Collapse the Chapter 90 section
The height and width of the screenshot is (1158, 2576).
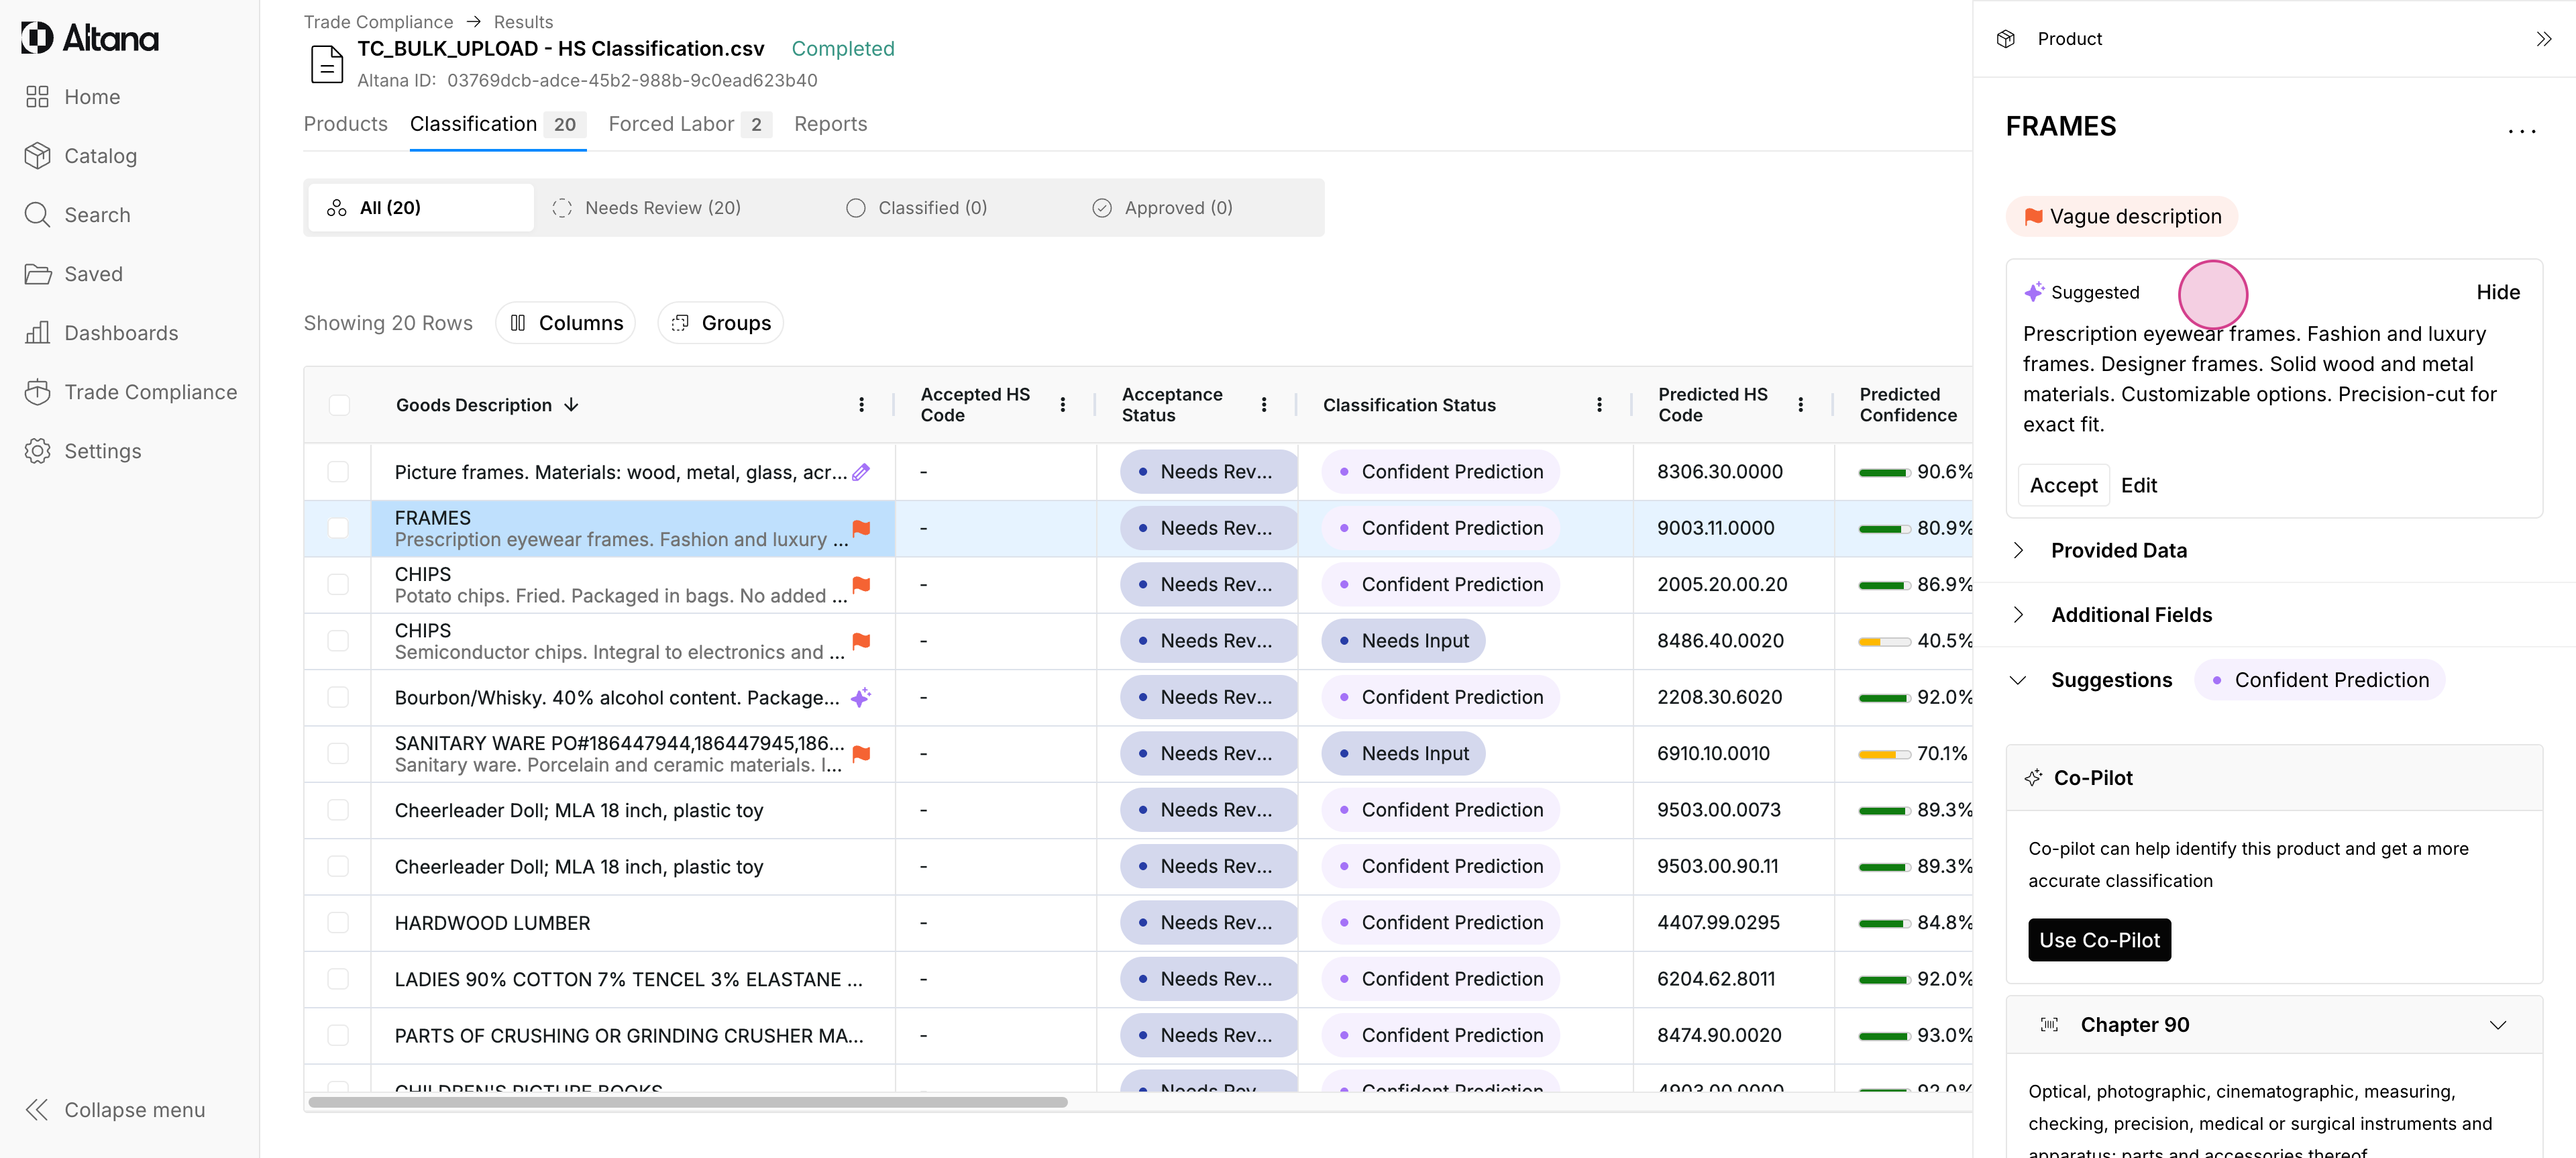click(2497, 1025)
